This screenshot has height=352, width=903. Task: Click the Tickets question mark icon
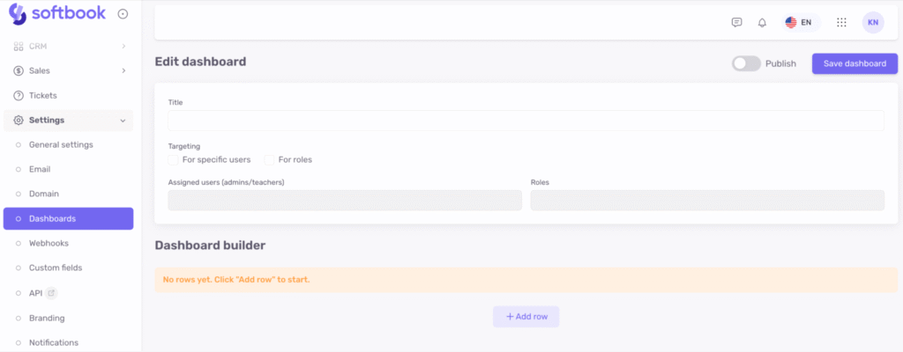click(19, 95)
